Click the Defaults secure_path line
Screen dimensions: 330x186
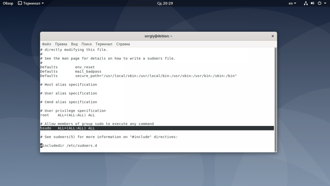click(138, 76)
